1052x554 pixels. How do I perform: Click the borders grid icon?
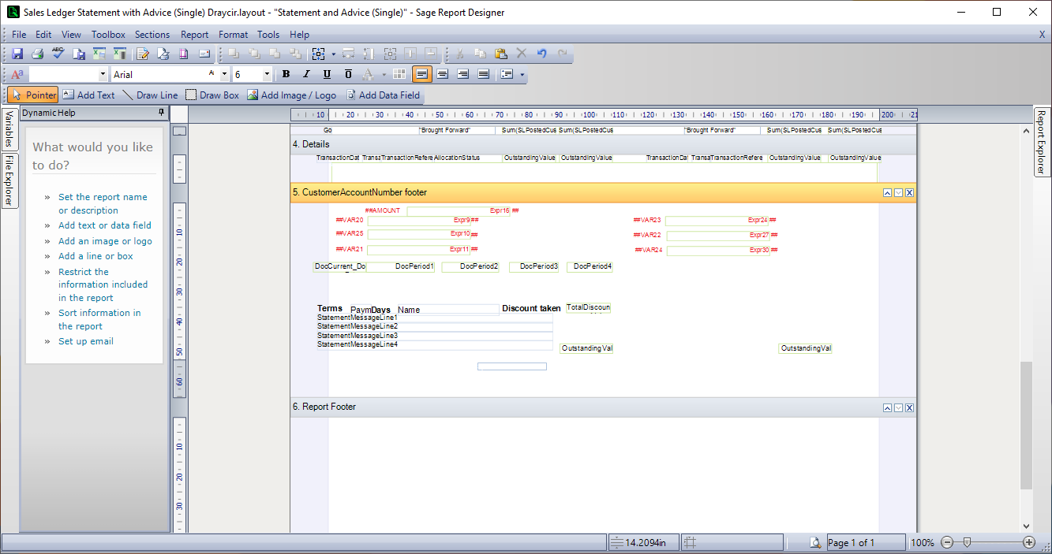399,74
